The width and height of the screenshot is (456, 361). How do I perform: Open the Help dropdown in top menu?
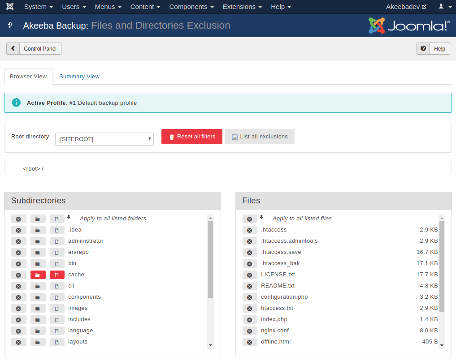point(281,7)
